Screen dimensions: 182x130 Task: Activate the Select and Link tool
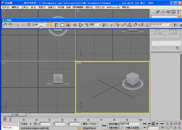[x=17, y=25]
